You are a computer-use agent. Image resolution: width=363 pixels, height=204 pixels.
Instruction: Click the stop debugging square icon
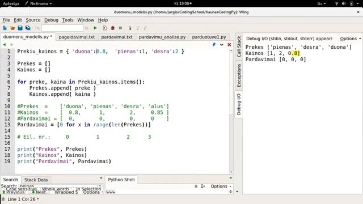click(x=120, y=28)
